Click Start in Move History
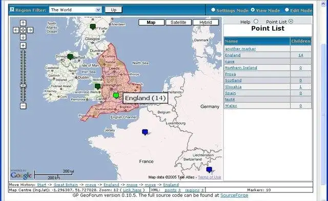Screen dimensions: 328x201 point(42,185)
